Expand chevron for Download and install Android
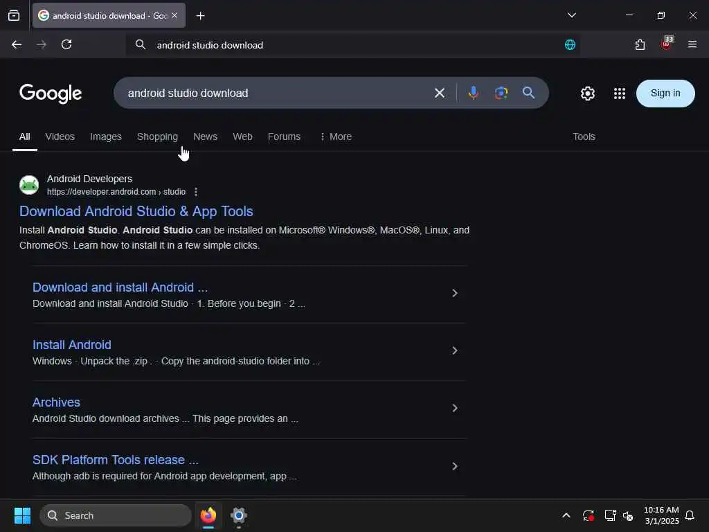 click(455, 293)
